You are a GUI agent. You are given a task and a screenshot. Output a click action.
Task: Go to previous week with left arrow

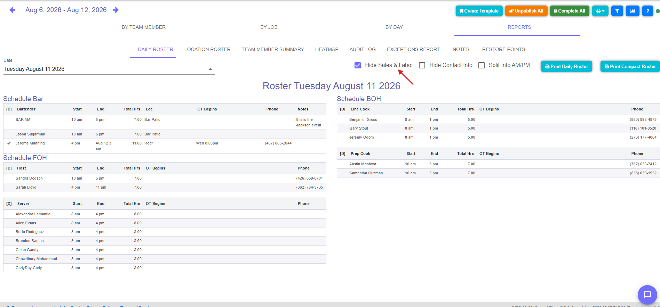tap(13, 10)
